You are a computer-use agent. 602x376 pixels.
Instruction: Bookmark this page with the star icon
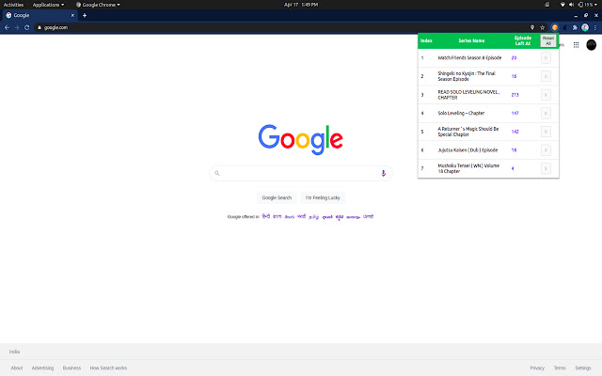542,27
